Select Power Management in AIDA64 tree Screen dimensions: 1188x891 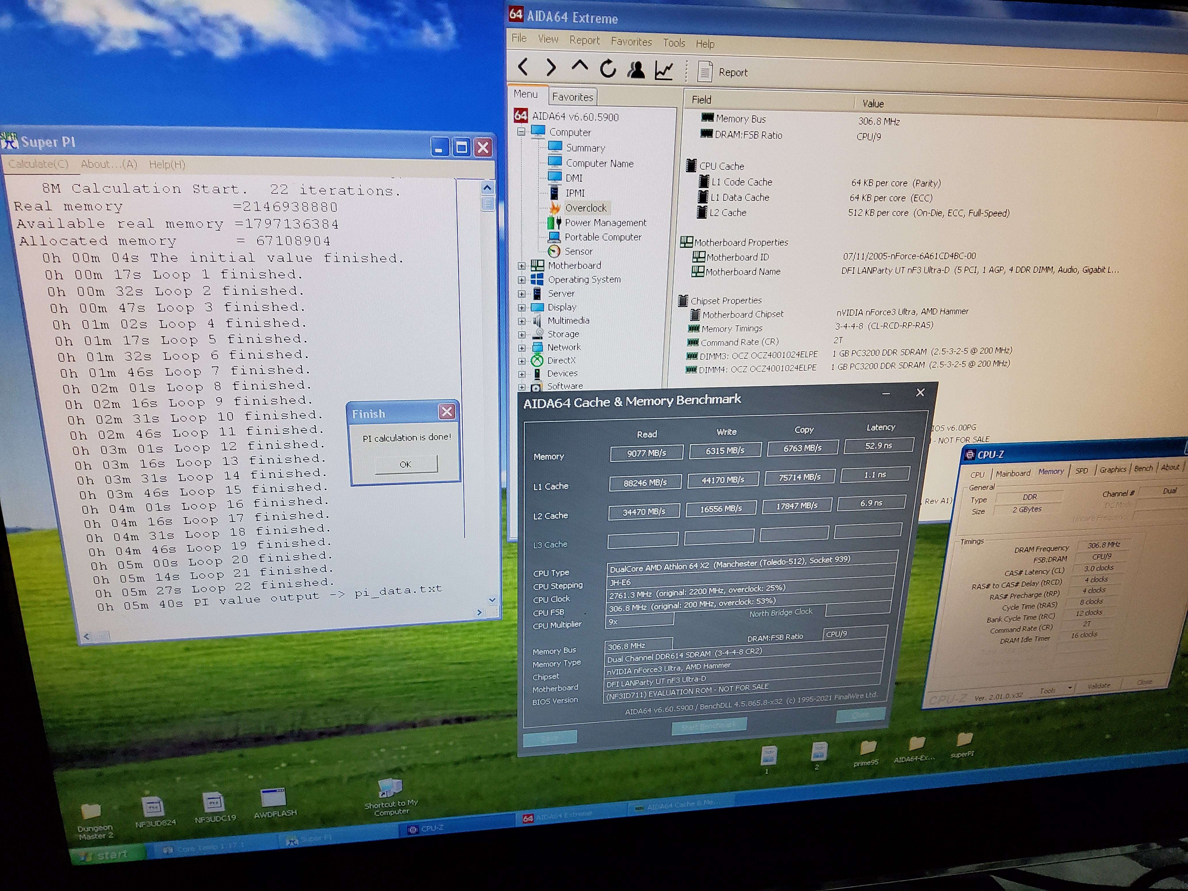pos(605,222)
